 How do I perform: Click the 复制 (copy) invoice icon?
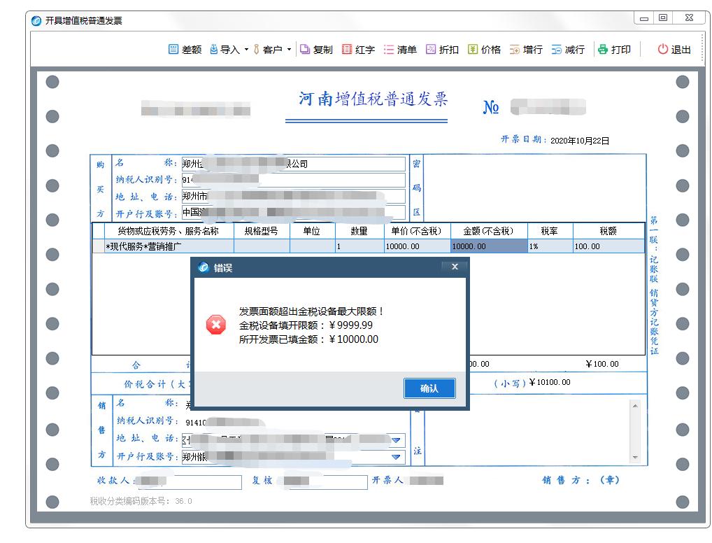click(x=316, y=49)
